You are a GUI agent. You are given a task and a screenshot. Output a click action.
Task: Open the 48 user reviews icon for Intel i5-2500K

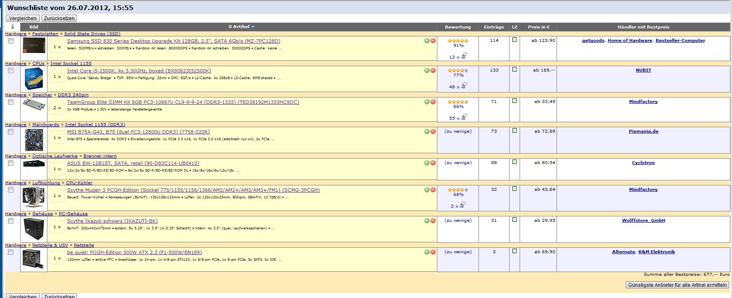pyautogui.click(x=464, y=86)
